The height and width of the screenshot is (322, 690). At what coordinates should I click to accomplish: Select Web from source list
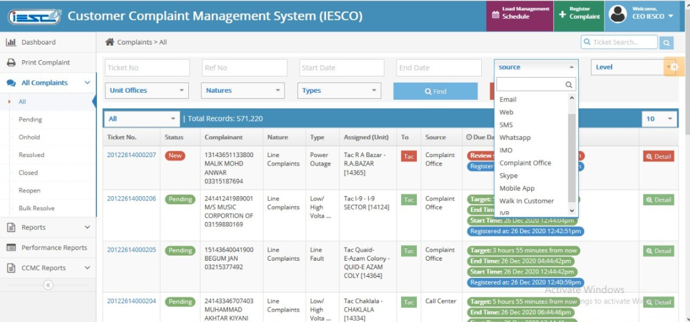pos(532,113)
